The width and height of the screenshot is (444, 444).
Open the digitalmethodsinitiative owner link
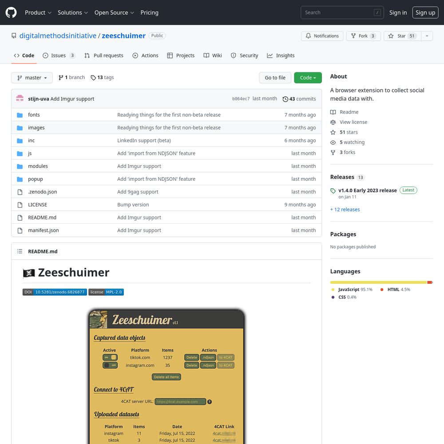(x=58, y=36)
